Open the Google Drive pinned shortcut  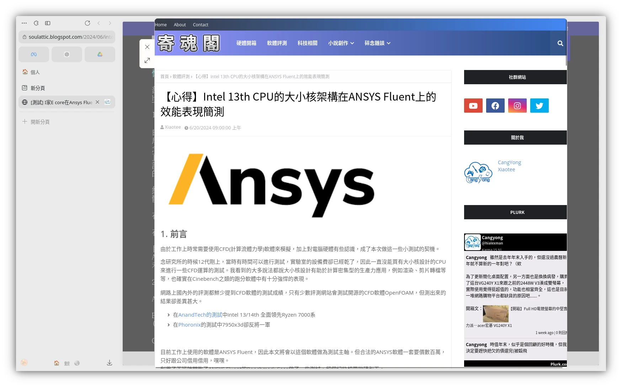(100, 54)
